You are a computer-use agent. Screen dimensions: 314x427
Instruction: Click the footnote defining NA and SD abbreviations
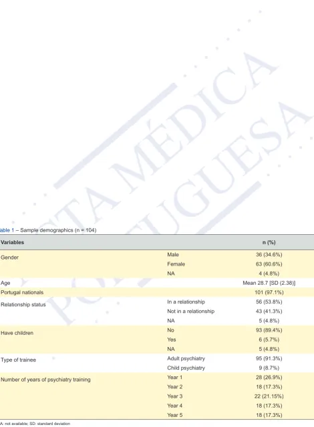(35, 424)
